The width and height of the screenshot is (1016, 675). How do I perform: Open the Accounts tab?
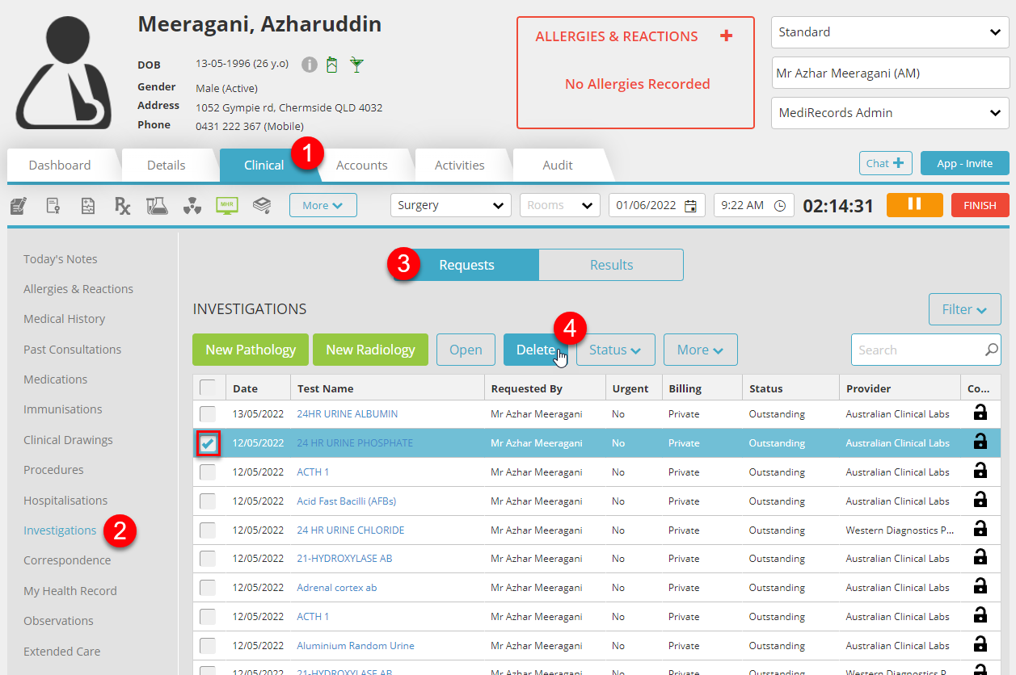(x=361, y=165)
